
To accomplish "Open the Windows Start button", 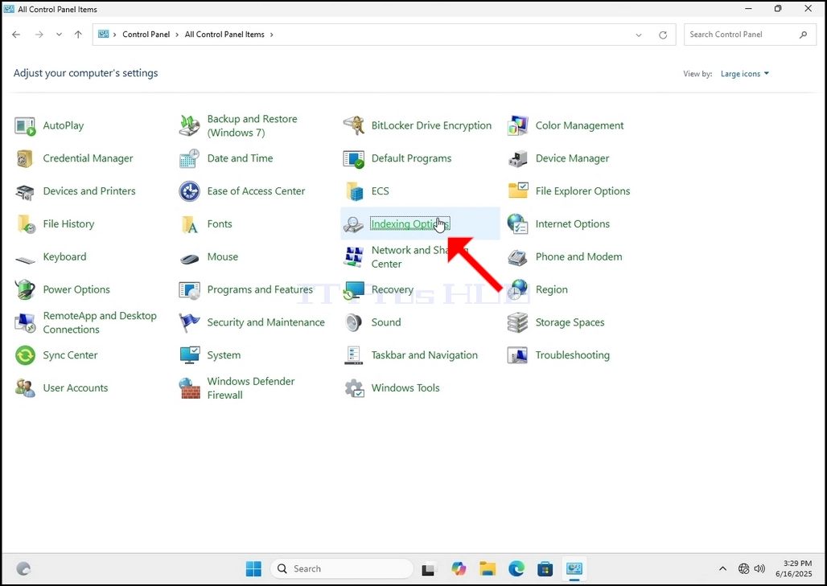I will 253,568.
